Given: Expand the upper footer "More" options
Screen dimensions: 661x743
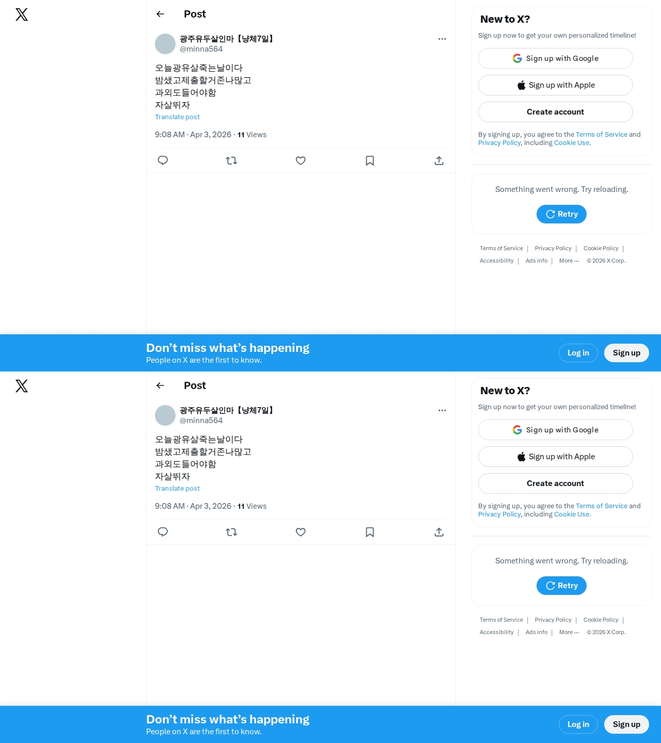Looking at the screenshot, I should coord(569,261).
